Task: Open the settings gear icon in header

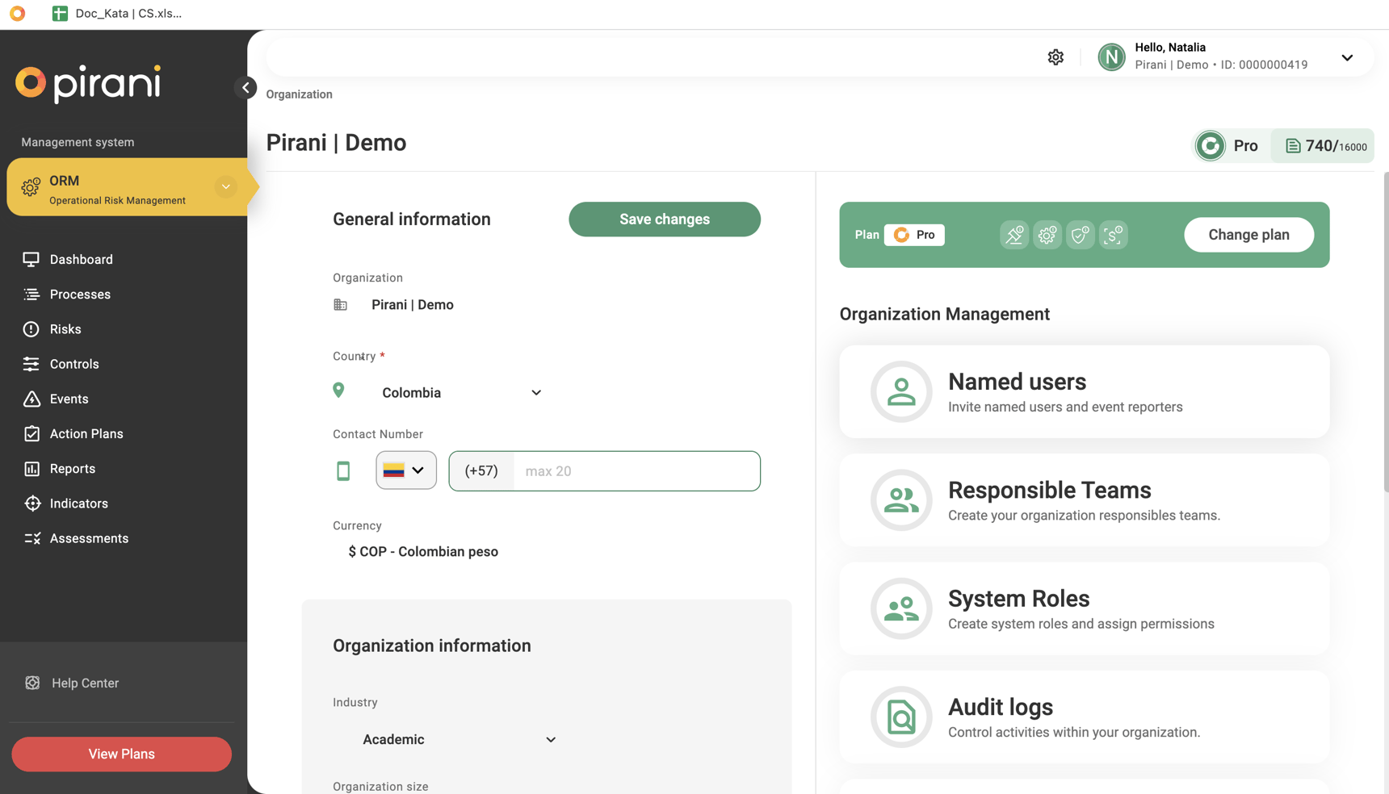Action: point(1055,57)
